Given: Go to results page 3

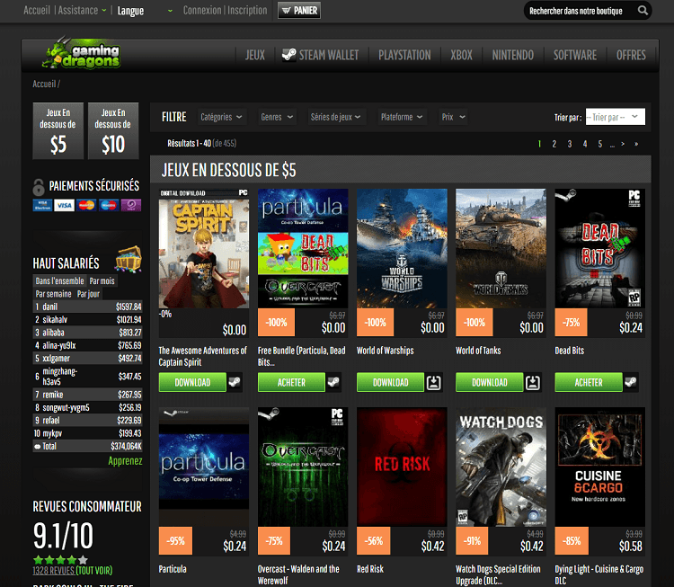Looking at the screenshot, I should 570,144.
